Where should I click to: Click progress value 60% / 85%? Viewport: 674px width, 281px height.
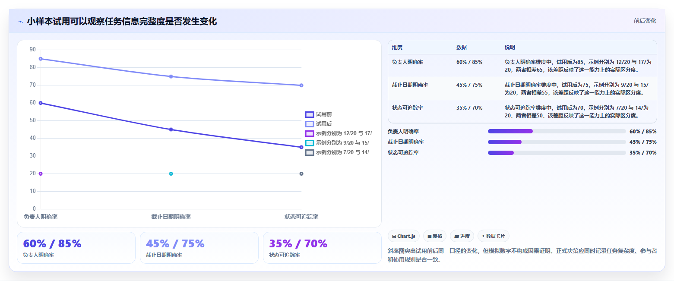pyautogui.click(x=643, y=131)
